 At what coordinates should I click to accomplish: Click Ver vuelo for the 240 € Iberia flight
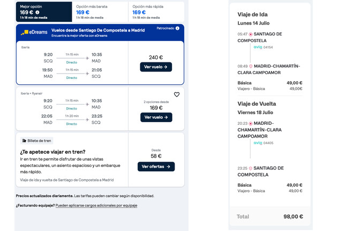pos(156,67)
